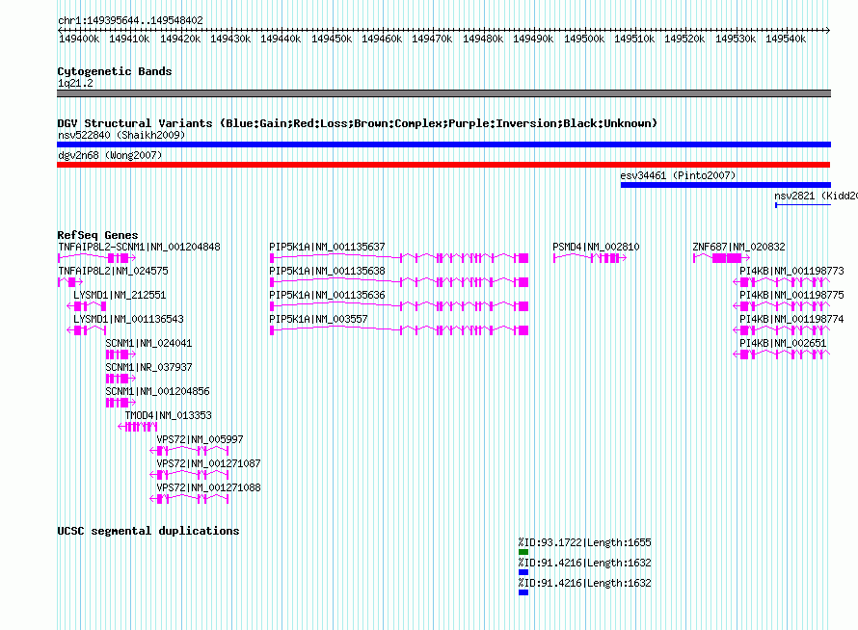Click the 149540k ruler tick label
Screen dimensions: 858x630
pyautogui.click(x=786, y=39)
